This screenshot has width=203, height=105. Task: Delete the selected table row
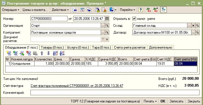point(29,53)
